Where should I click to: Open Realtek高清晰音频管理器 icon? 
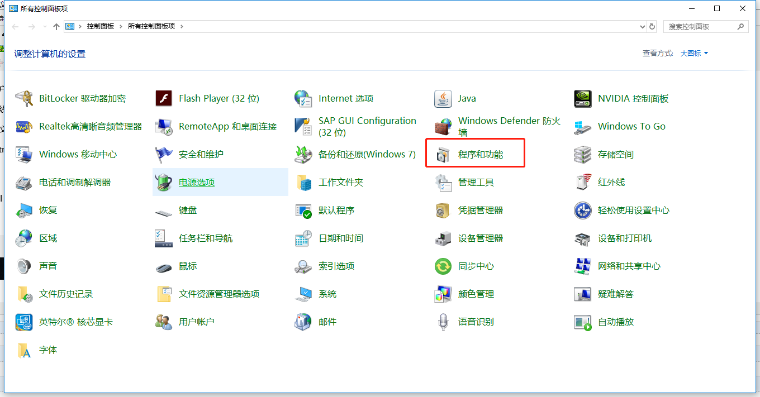(24, 127)
